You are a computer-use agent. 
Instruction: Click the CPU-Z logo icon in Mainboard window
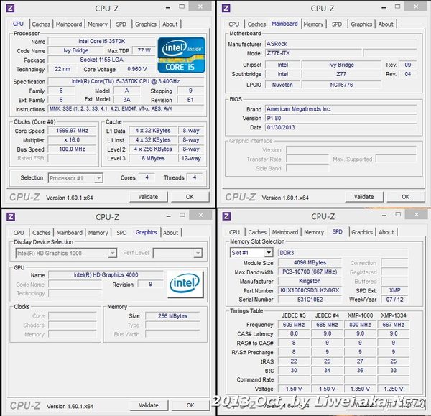tap(226, 8)
